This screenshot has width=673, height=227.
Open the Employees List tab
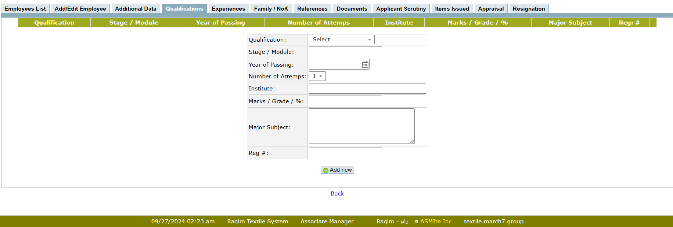25,9
